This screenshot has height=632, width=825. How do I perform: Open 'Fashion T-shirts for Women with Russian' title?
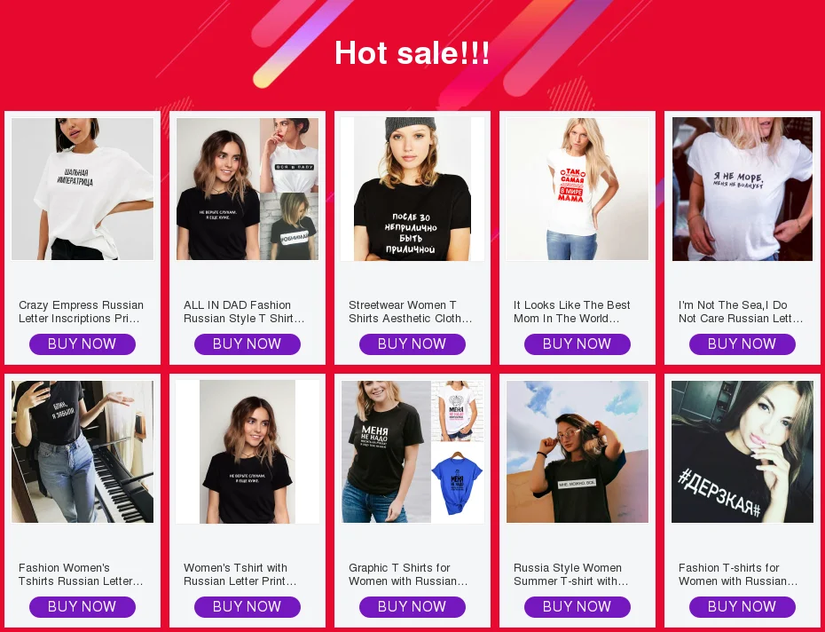(x=738, y=574)
